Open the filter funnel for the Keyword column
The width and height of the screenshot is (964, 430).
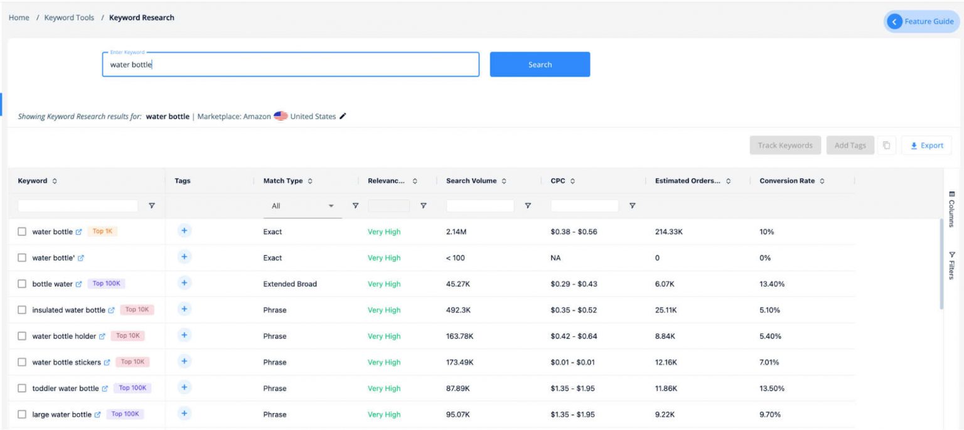[151, 205]
